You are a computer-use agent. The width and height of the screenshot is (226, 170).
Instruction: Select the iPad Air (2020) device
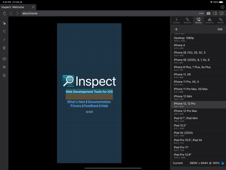[199, 134]
